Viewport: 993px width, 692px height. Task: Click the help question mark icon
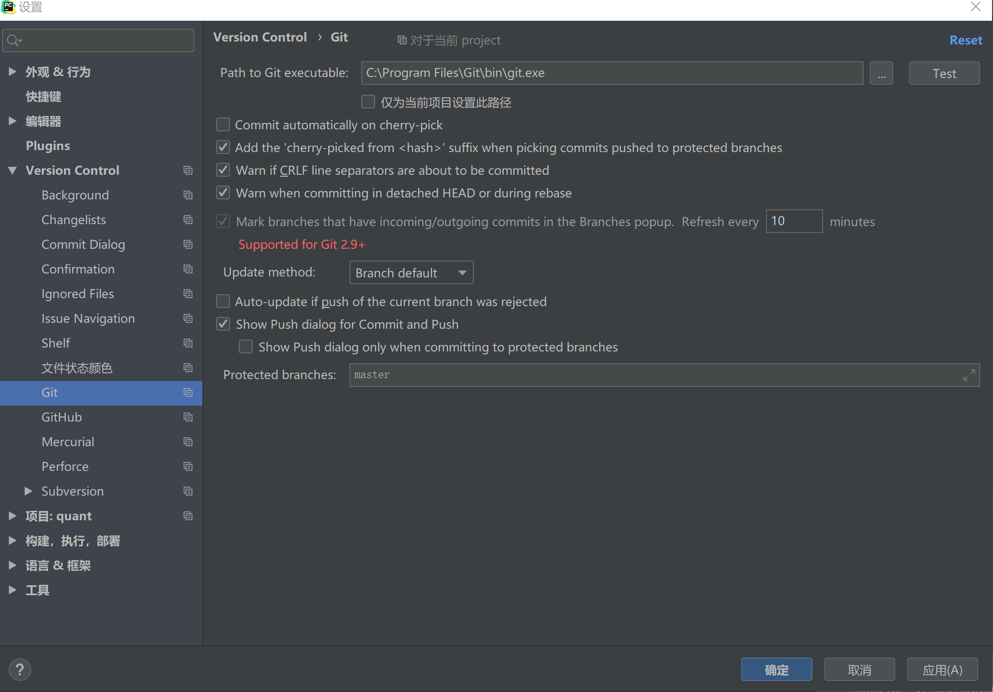20,669
